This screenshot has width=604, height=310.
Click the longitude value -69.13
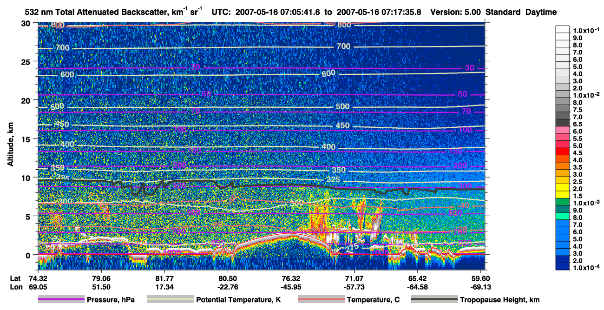coord(480,287)
